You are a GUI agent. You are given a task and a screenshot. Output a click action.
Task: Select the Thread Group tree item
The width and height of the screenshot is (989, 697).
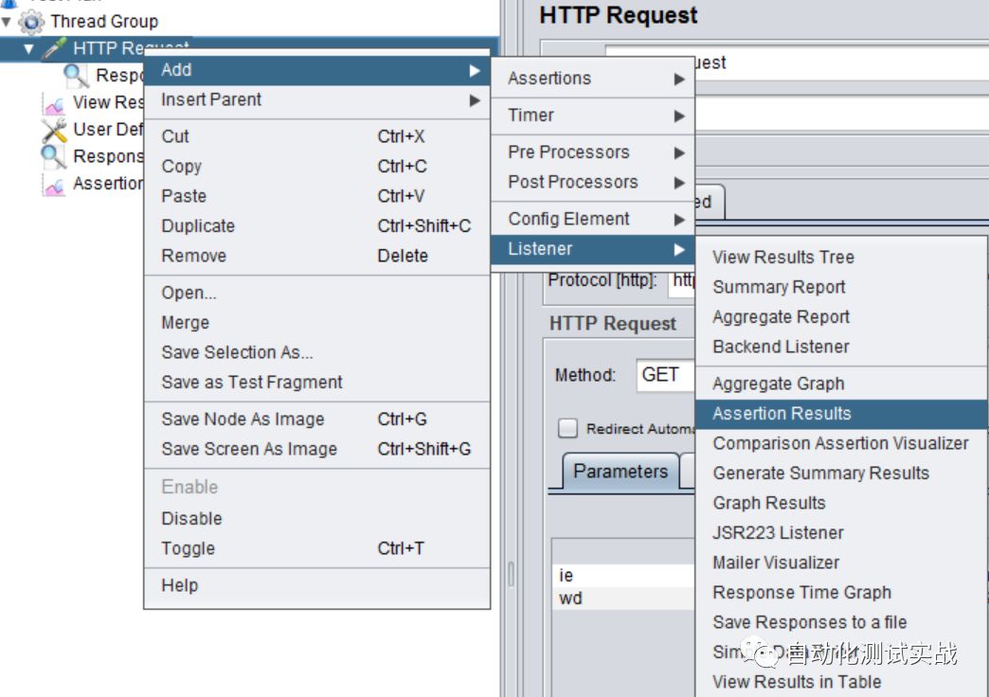point(104,22)
